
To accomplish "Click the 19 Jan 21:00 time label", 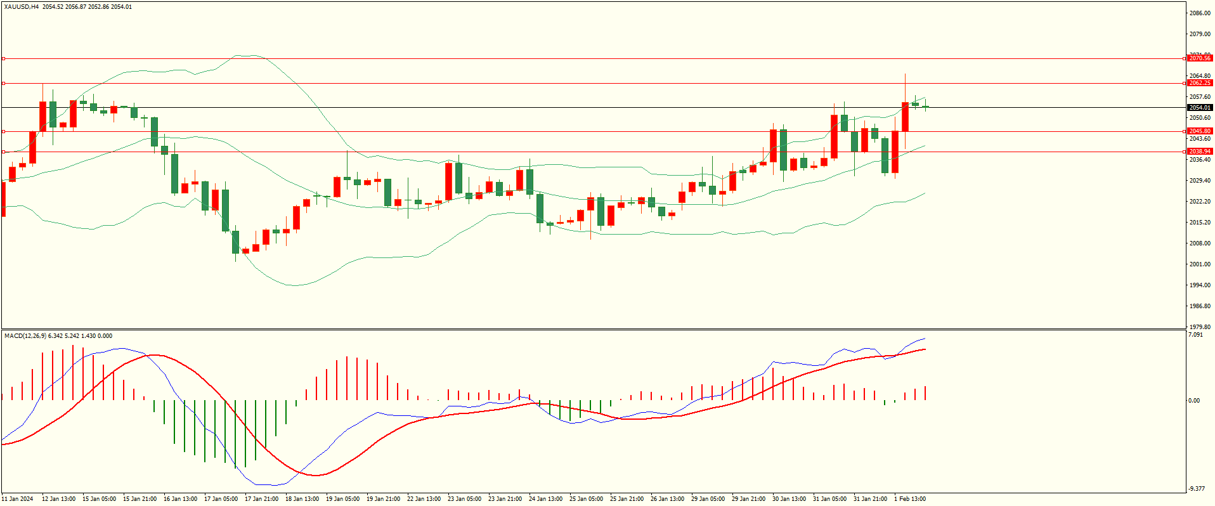I will tap(383, 499).
